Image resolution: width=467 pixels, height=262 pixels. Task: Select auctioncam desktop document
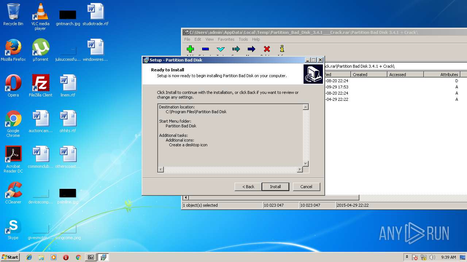tap(40, 122)
